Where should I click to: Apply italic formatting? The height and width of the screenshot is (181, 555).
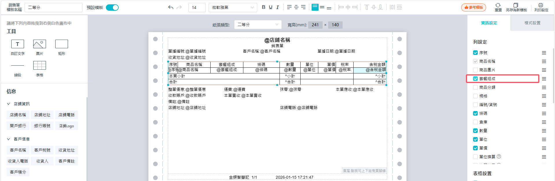tap(277, 7)
